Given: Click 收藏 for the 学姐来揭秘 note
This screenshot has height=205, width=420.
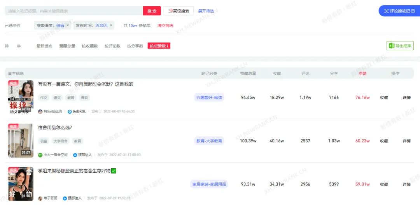Looking at the screenshot, I should pos(384,184).
